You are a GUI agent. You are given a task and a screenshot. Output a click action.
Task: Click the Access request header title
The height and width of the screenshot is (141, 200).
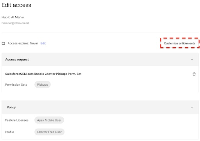point(17,60)
